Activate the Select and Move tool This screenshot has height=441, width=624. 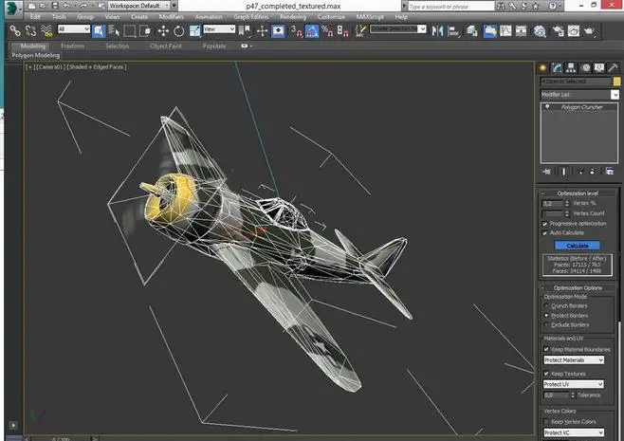[163, 30]
